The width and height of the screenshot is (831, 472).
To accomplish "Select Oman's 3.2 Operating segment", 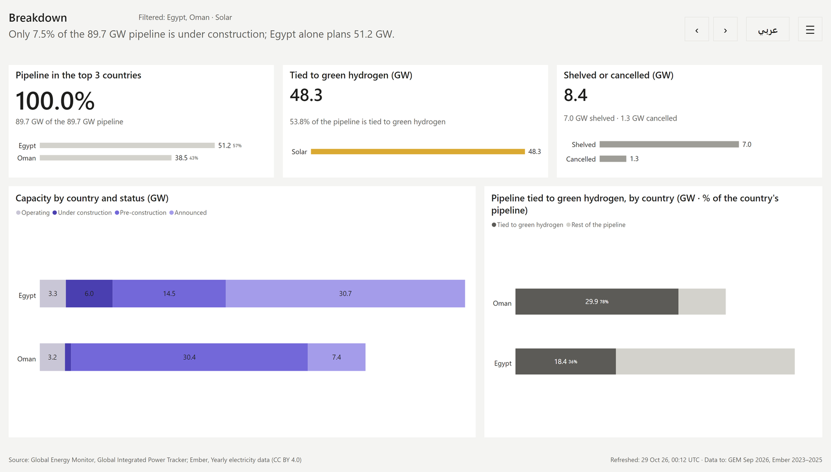I will tap(52, 357).
